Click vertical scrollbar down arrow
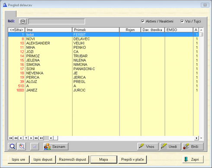The height and width of the screenshot is (168, 212). click(x=201, y=138)
